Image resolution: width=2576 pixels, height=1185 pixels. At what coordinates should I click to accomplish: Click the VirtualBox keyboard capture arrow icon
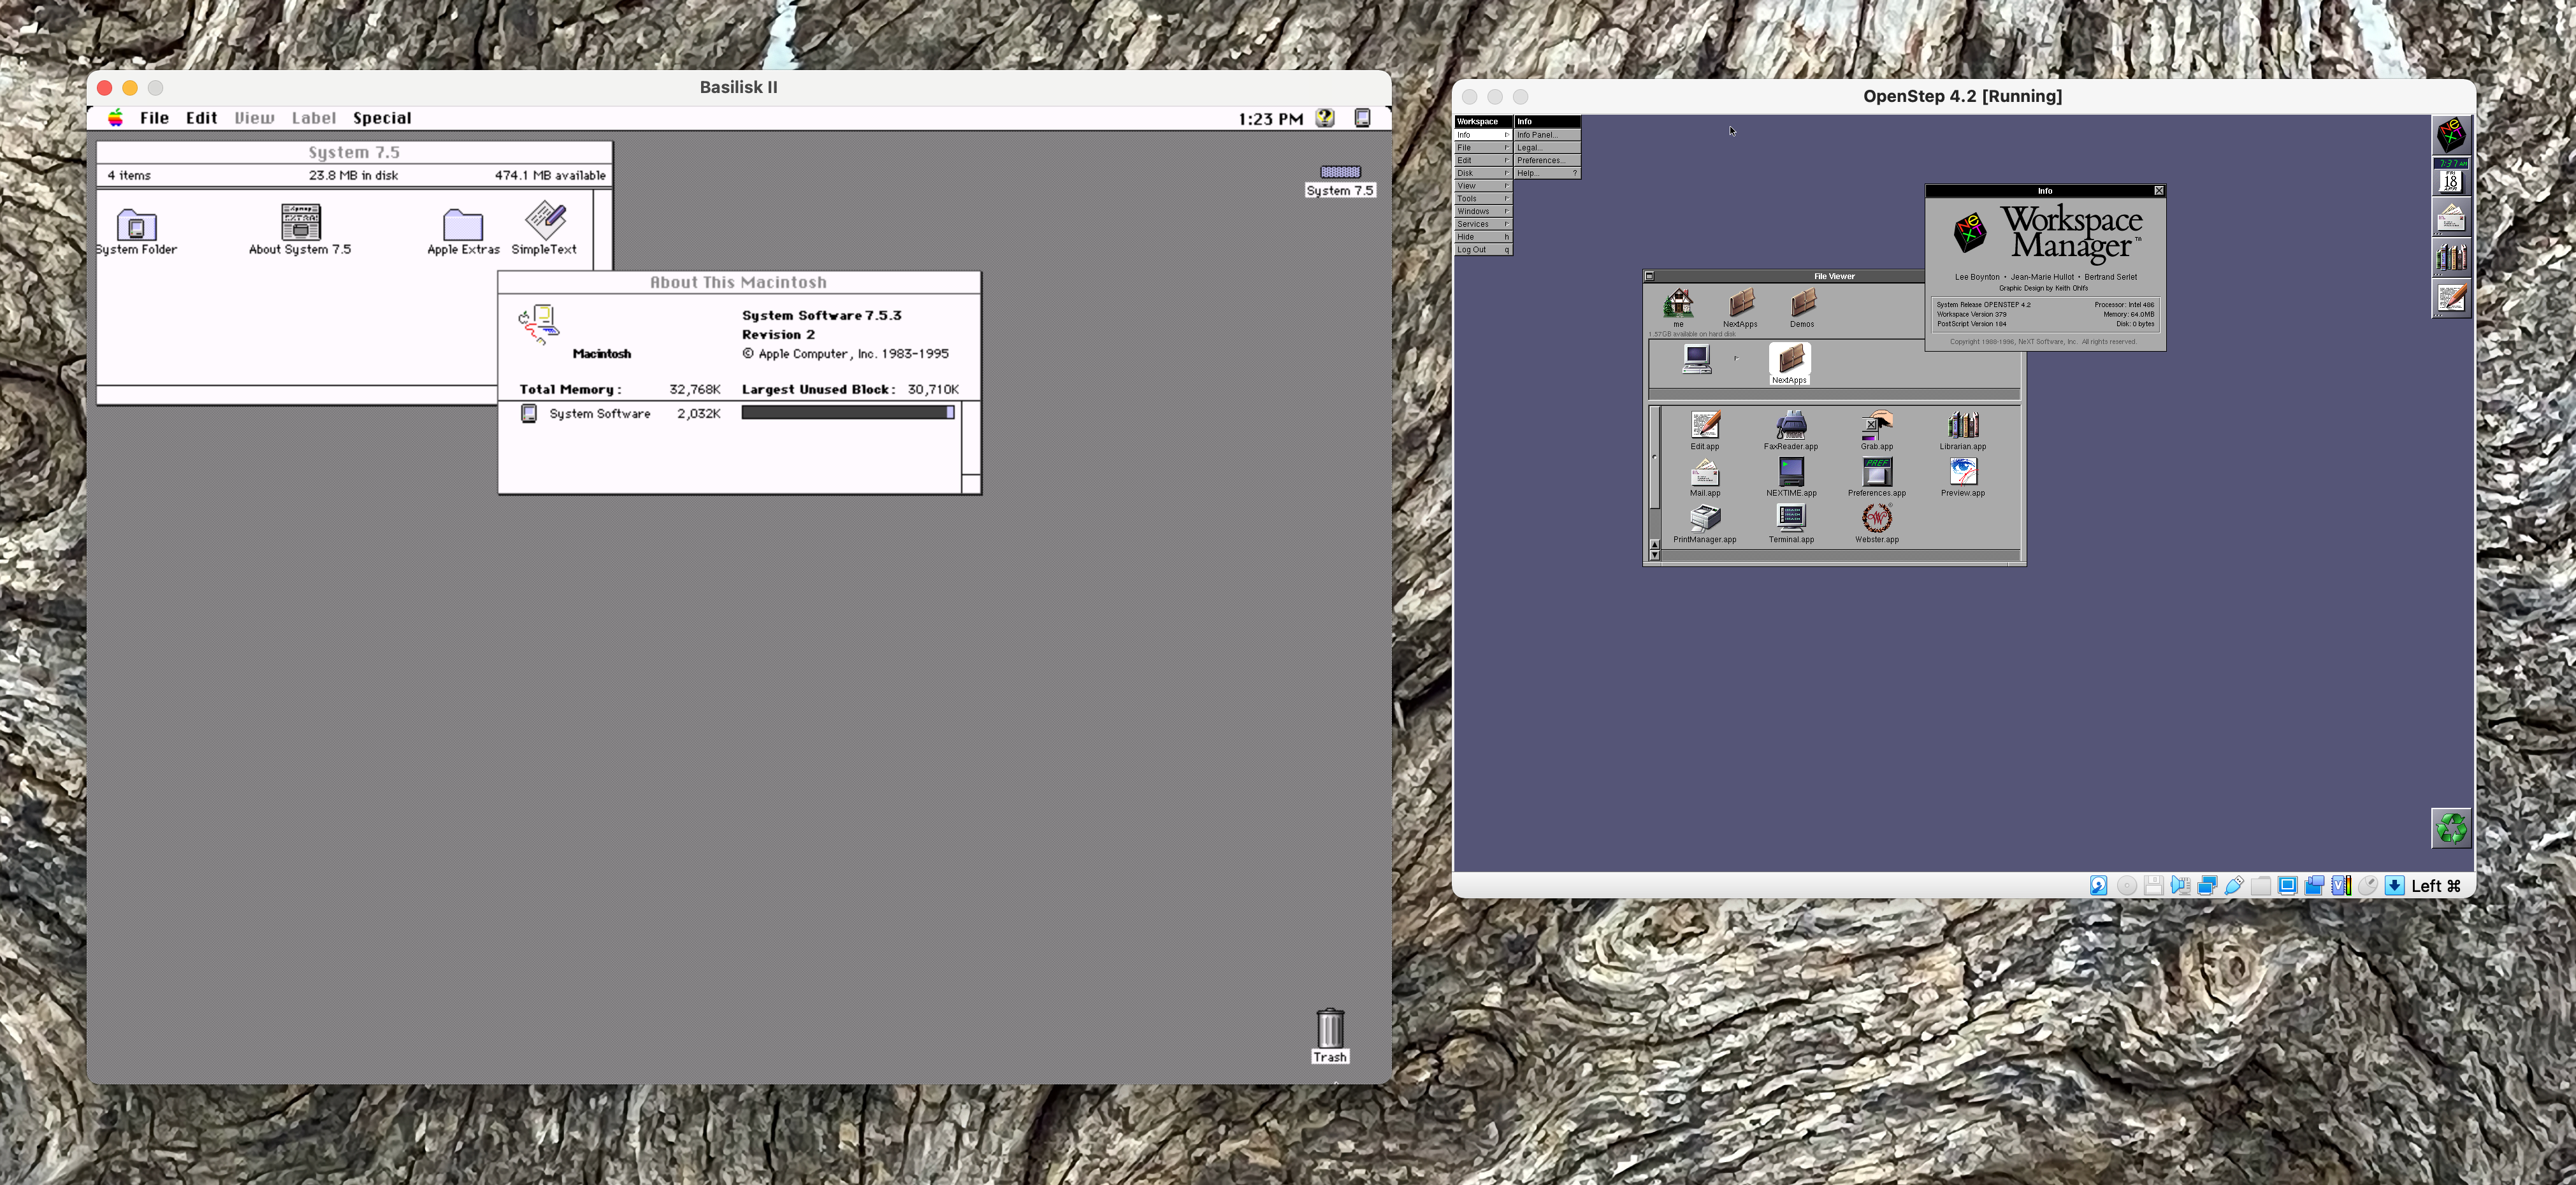point(2394,886)
